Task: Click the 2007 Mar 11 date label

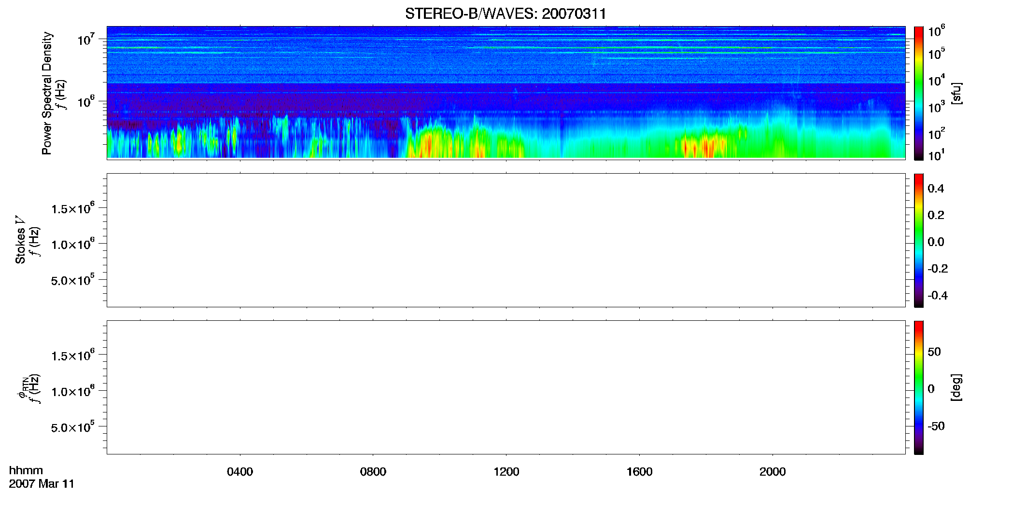Action: (42, 484)
